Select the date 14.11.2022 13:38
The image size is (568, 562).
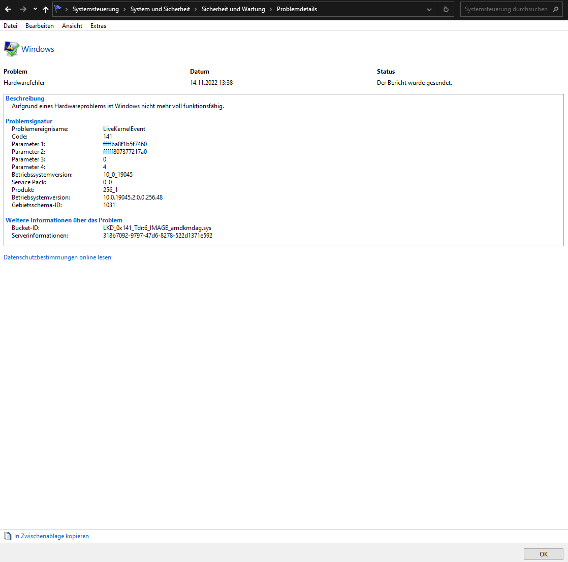click(211, 83)
